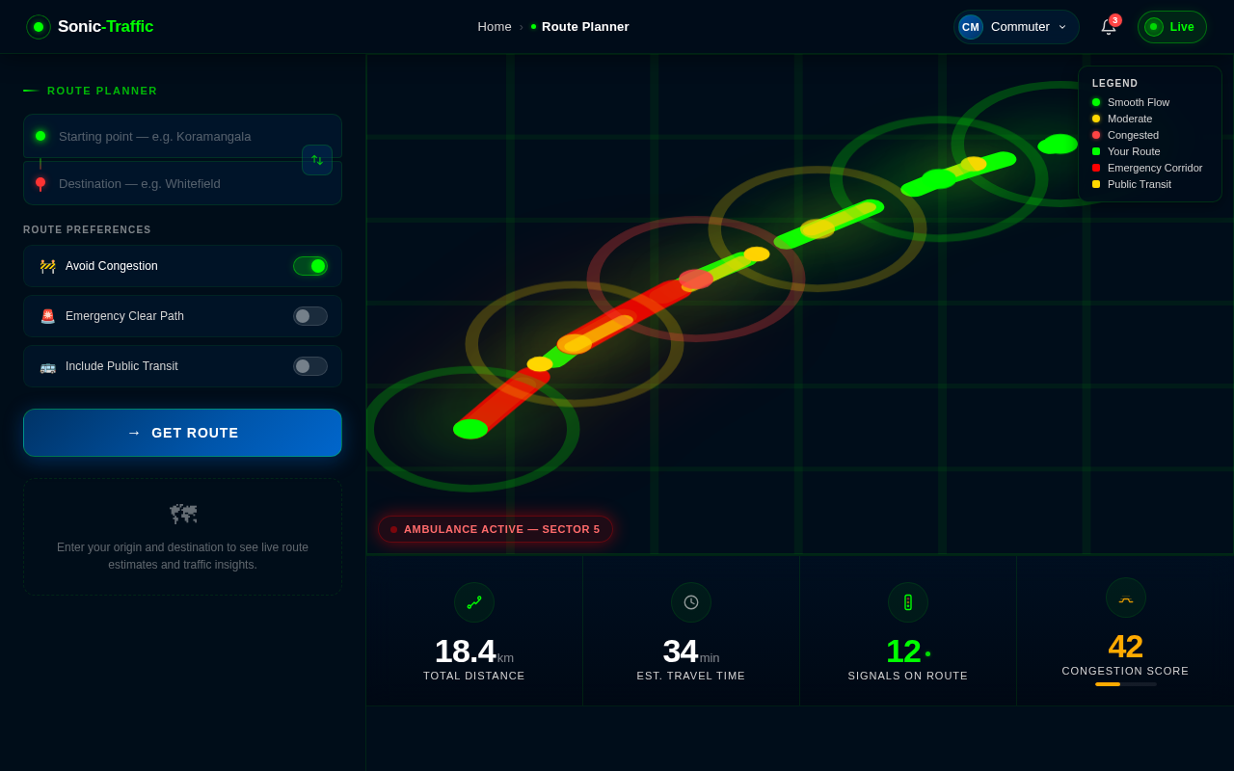Click the notifications bell icon
The width and height of the screenshot is (1234, 771).
pyautogui.click(x=1107, y=27)
